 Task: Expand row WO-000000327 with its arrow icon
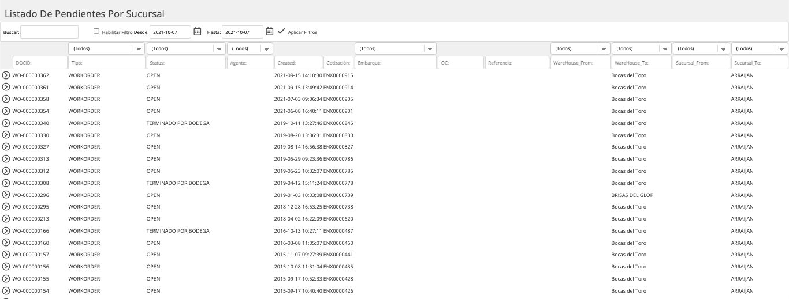(x=6, y=147)
